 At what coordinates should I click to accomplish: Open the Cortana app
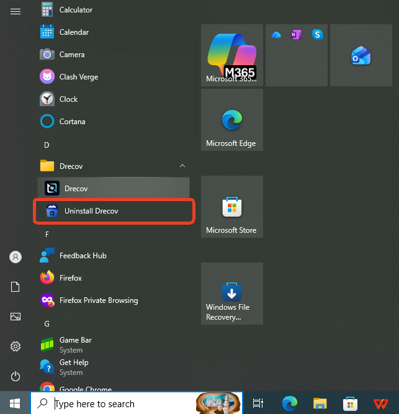click(72, 122)
